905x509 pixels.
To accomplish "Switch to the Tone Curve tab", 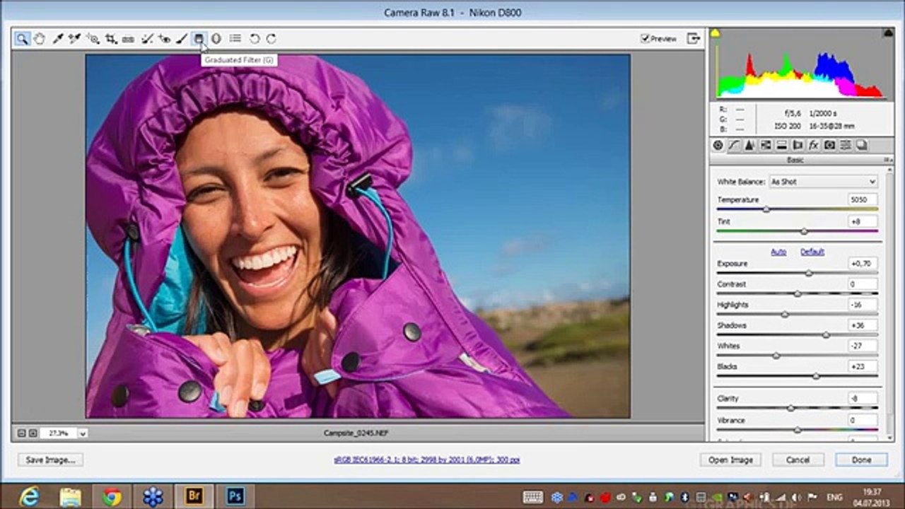I will (x=733, y=145).
